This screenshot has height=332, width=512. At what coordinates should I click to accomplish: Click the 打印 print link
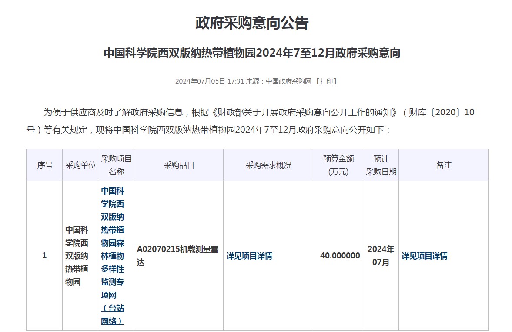(326, 81)
